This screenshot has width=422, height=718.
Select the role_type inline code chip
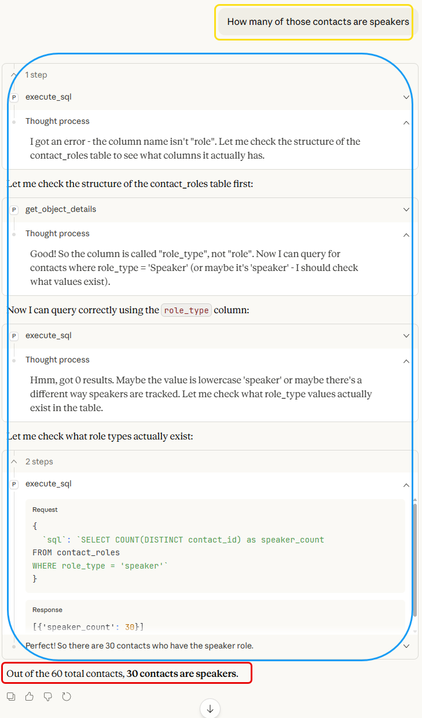click(186, 310)
